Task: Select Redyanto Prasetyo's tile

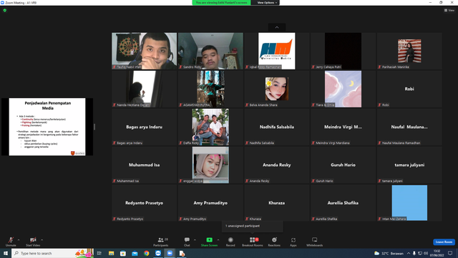Action: [x=145, y=203]
